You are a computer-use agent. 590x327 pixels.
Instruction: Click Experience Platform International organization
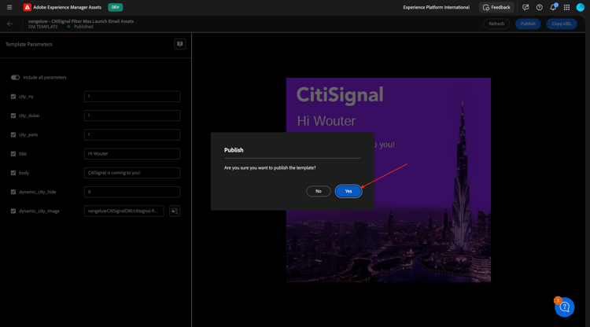coord(436,7)
